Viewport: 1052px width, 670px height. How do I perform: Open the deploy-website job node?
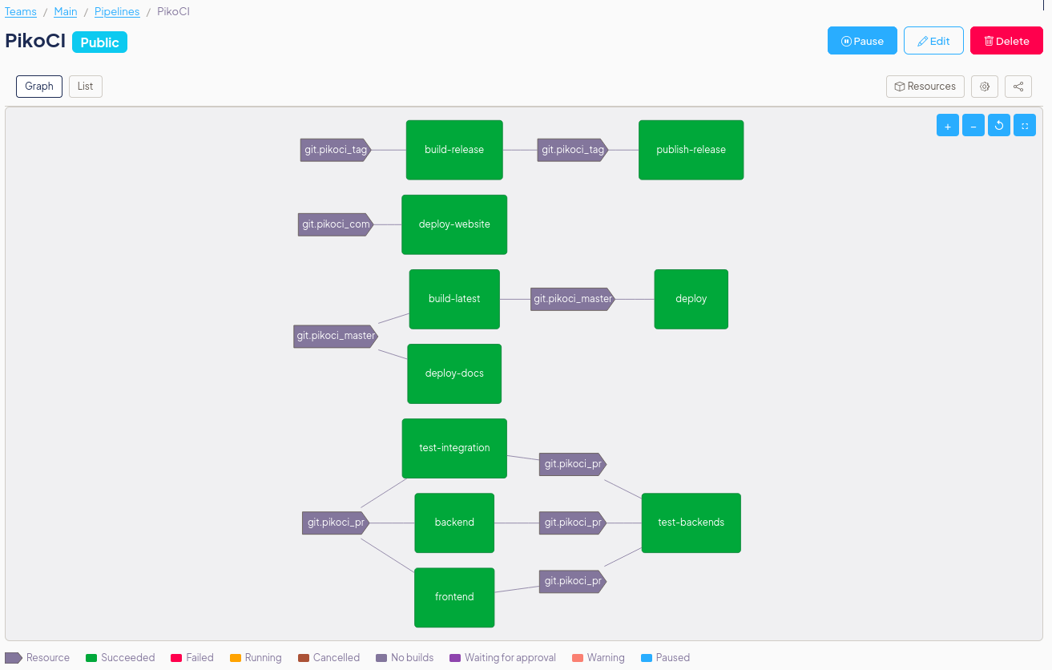point(454,224)
